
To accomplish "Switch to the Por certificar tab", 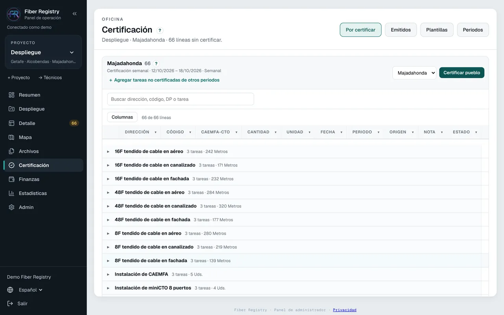I will click(361, 30).
